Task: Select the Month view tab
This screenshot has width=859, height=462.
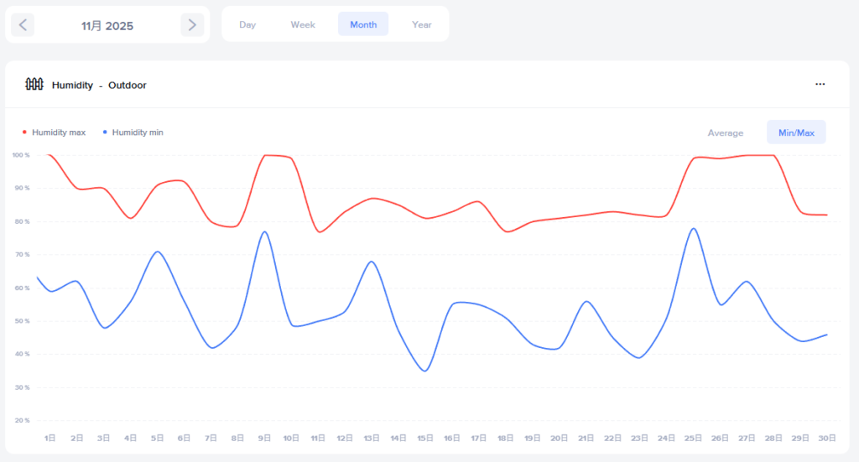Action: click(x=363, y=24)
